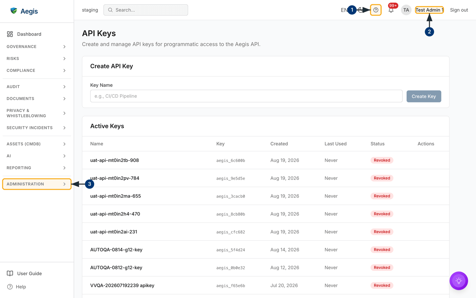Viewport: 476px width, 298px height.
Task: Open the help question-mark icon in header
Action: (376, 10)
